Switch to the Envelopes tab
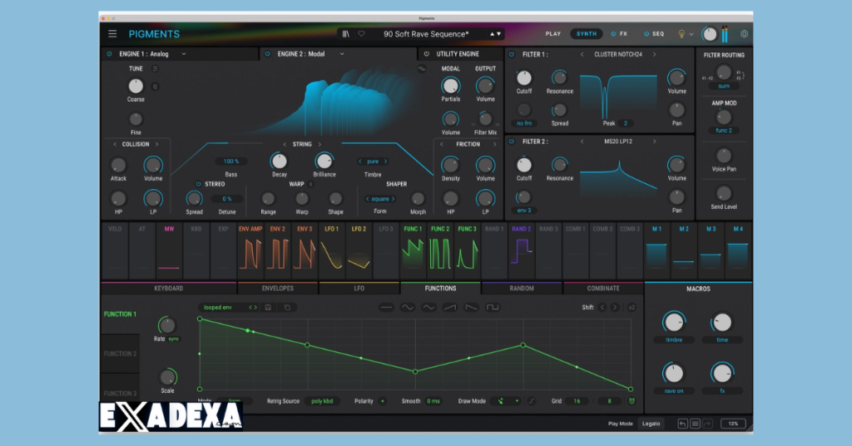Viewport: 852px width, 446px height. pos(278,289)
